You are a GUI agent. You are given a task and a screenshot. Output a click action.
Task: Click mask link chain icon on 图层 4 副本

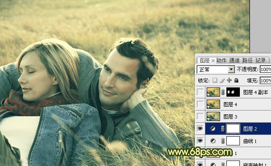pyautogui.click(x=223, y=92)
